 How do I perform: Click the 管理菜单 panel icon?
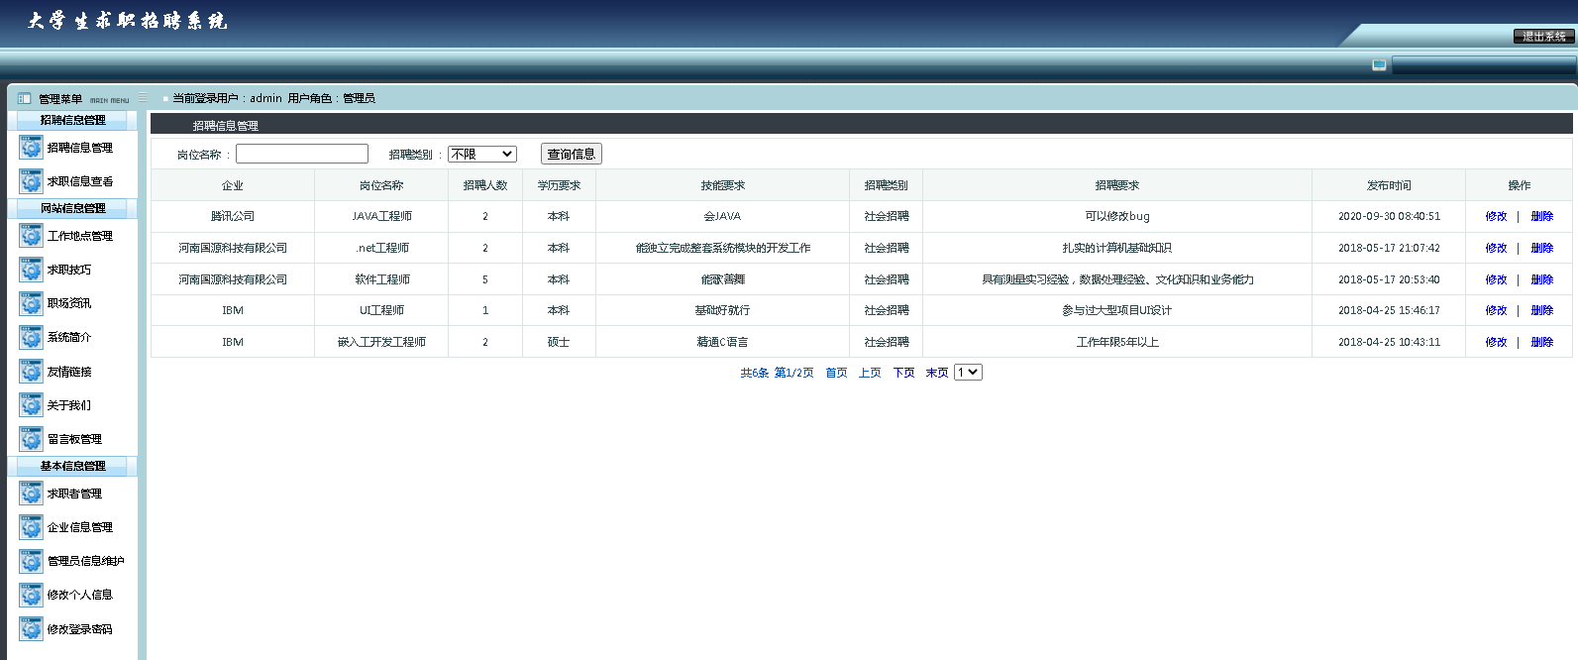coord(25,98)
